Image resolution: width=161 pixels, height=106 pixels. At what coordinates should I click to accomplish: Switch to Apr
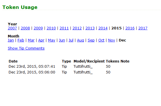coord(41,40)
